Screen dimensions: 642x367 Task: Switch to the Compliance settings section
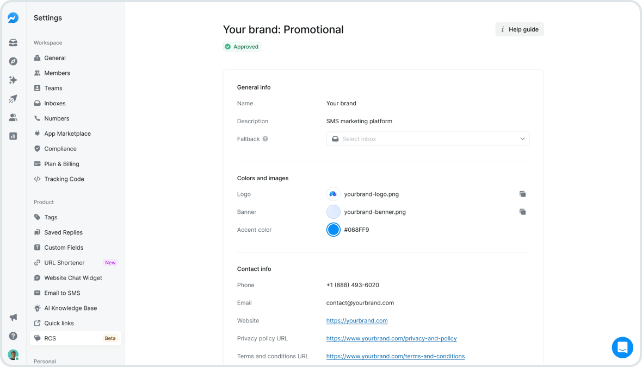tap(60, 148)
